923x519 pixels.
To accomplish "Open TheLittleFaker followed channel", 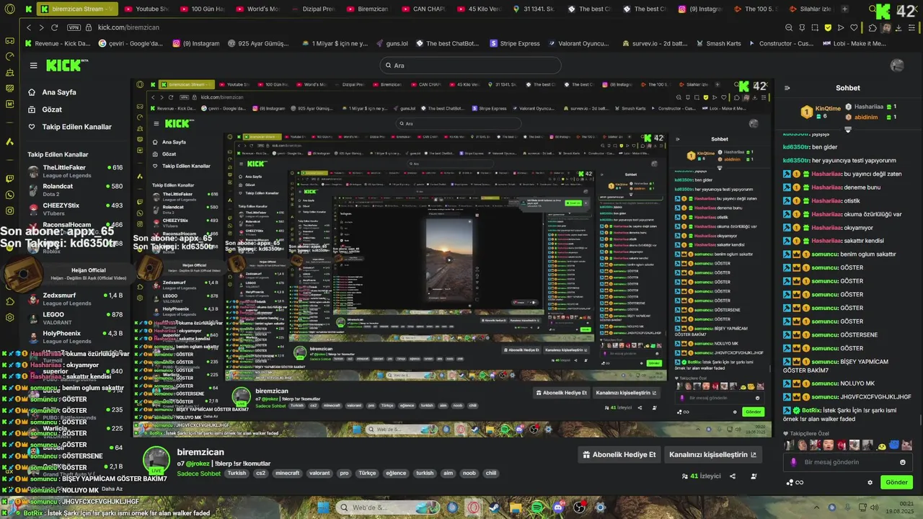I will 75,172.
